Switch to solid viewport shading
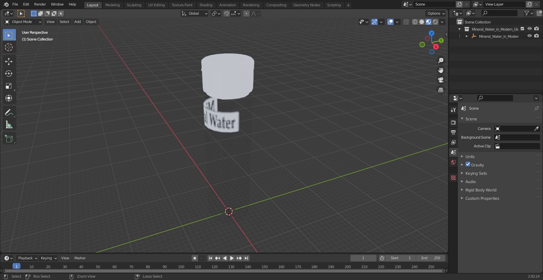This screenshot has width=543, height=280. coord(422,22)
